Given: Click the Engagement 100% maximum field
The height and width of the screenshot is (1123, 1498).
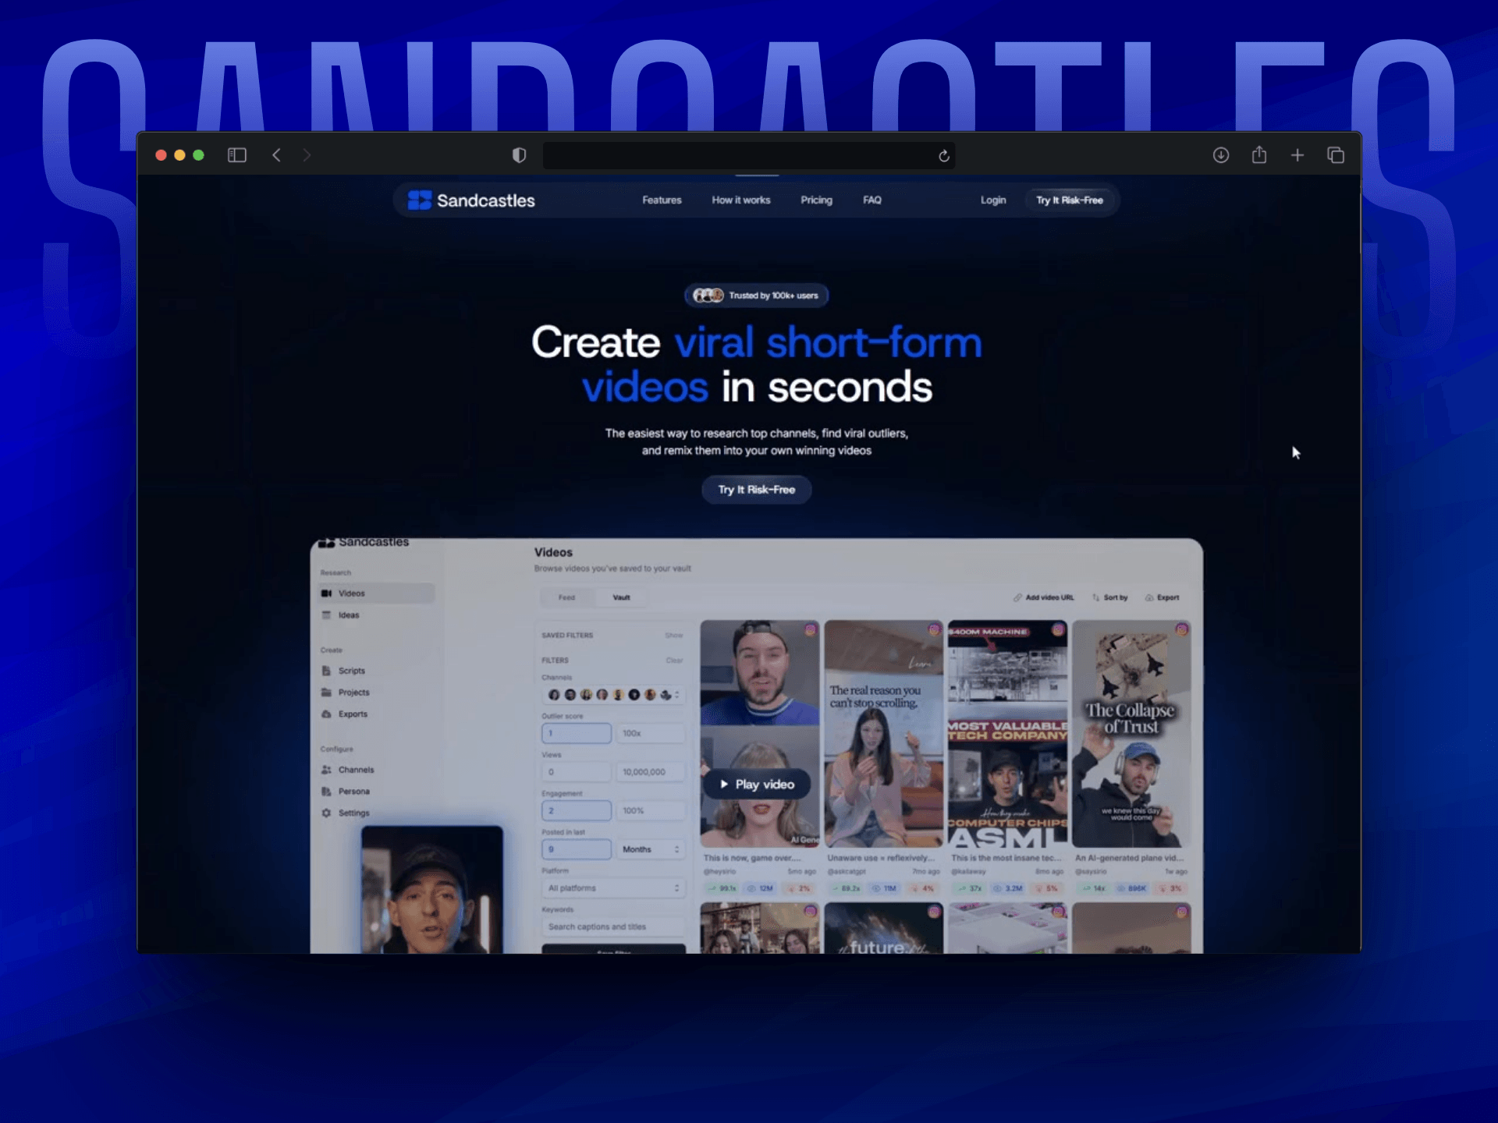Looking at the screenshot, I should pos(651,811).
